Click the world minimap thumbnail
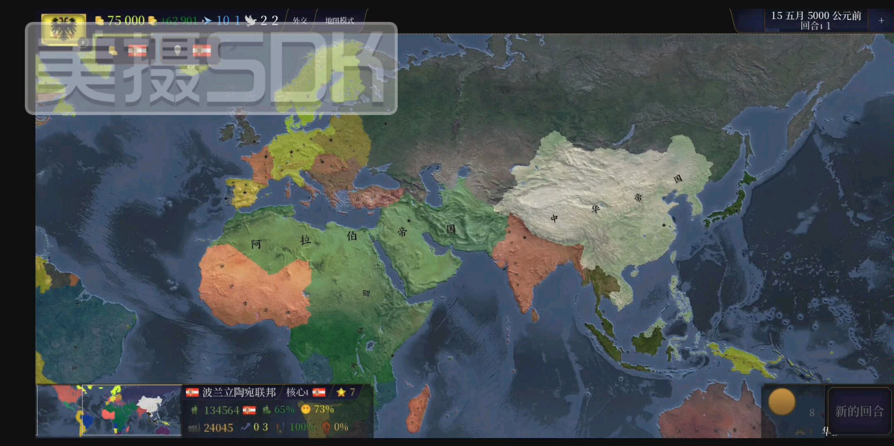894x446 pixels. [x=109, y=410]
